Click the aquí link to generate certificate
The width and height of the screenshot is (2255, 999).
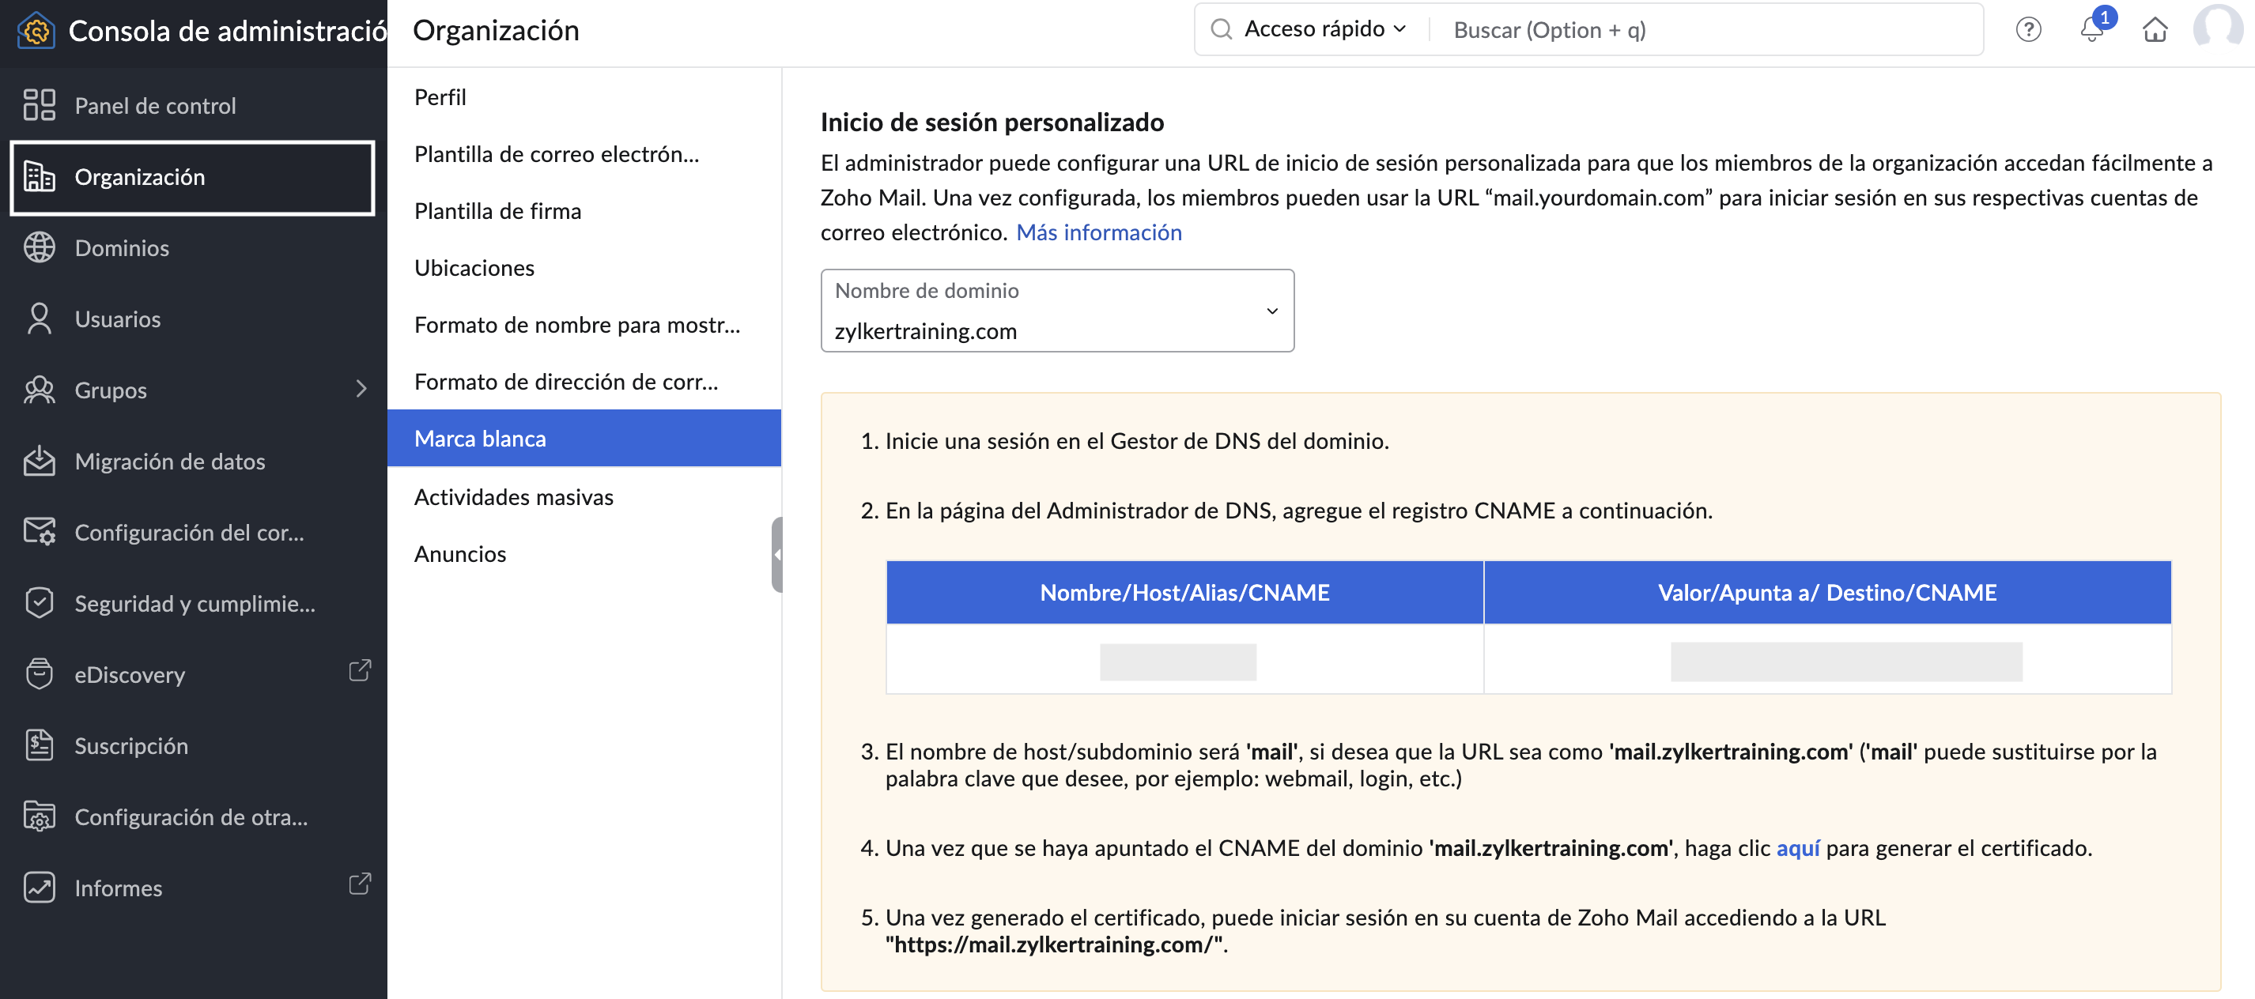[1797, 848]
